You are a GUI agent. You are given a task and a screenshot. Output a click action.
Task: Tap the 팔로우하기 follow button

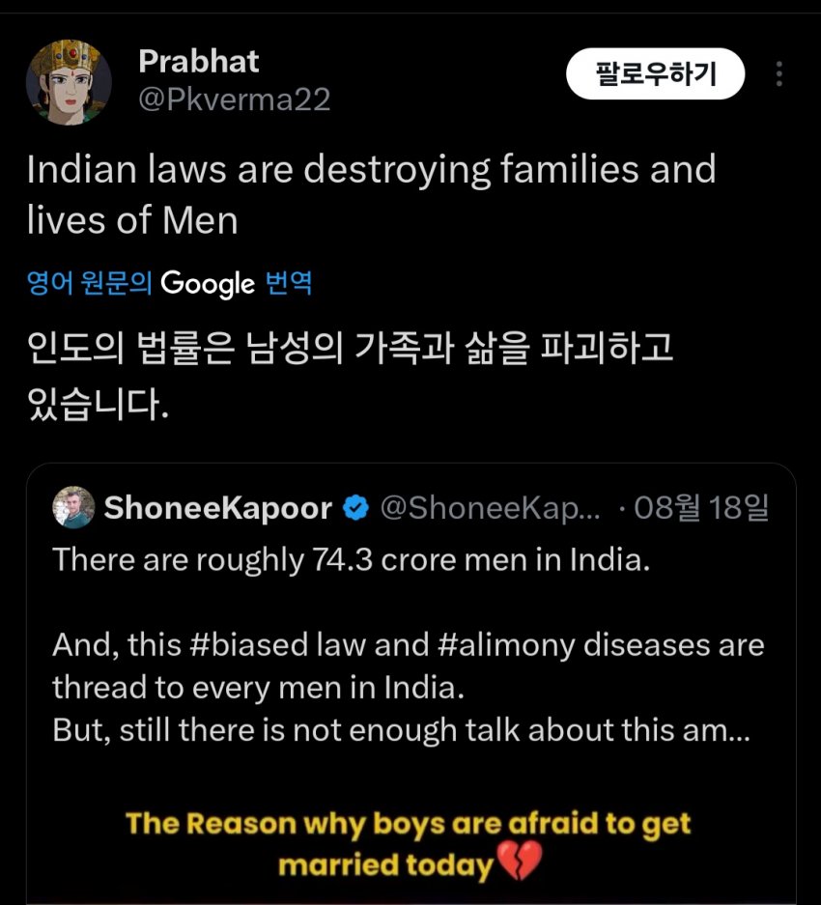[x=655, y=74]
